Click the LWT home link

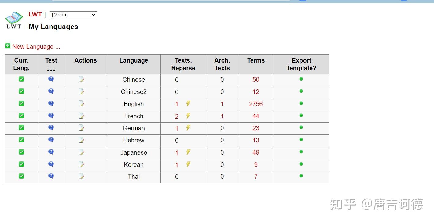(x=35, y=14)
